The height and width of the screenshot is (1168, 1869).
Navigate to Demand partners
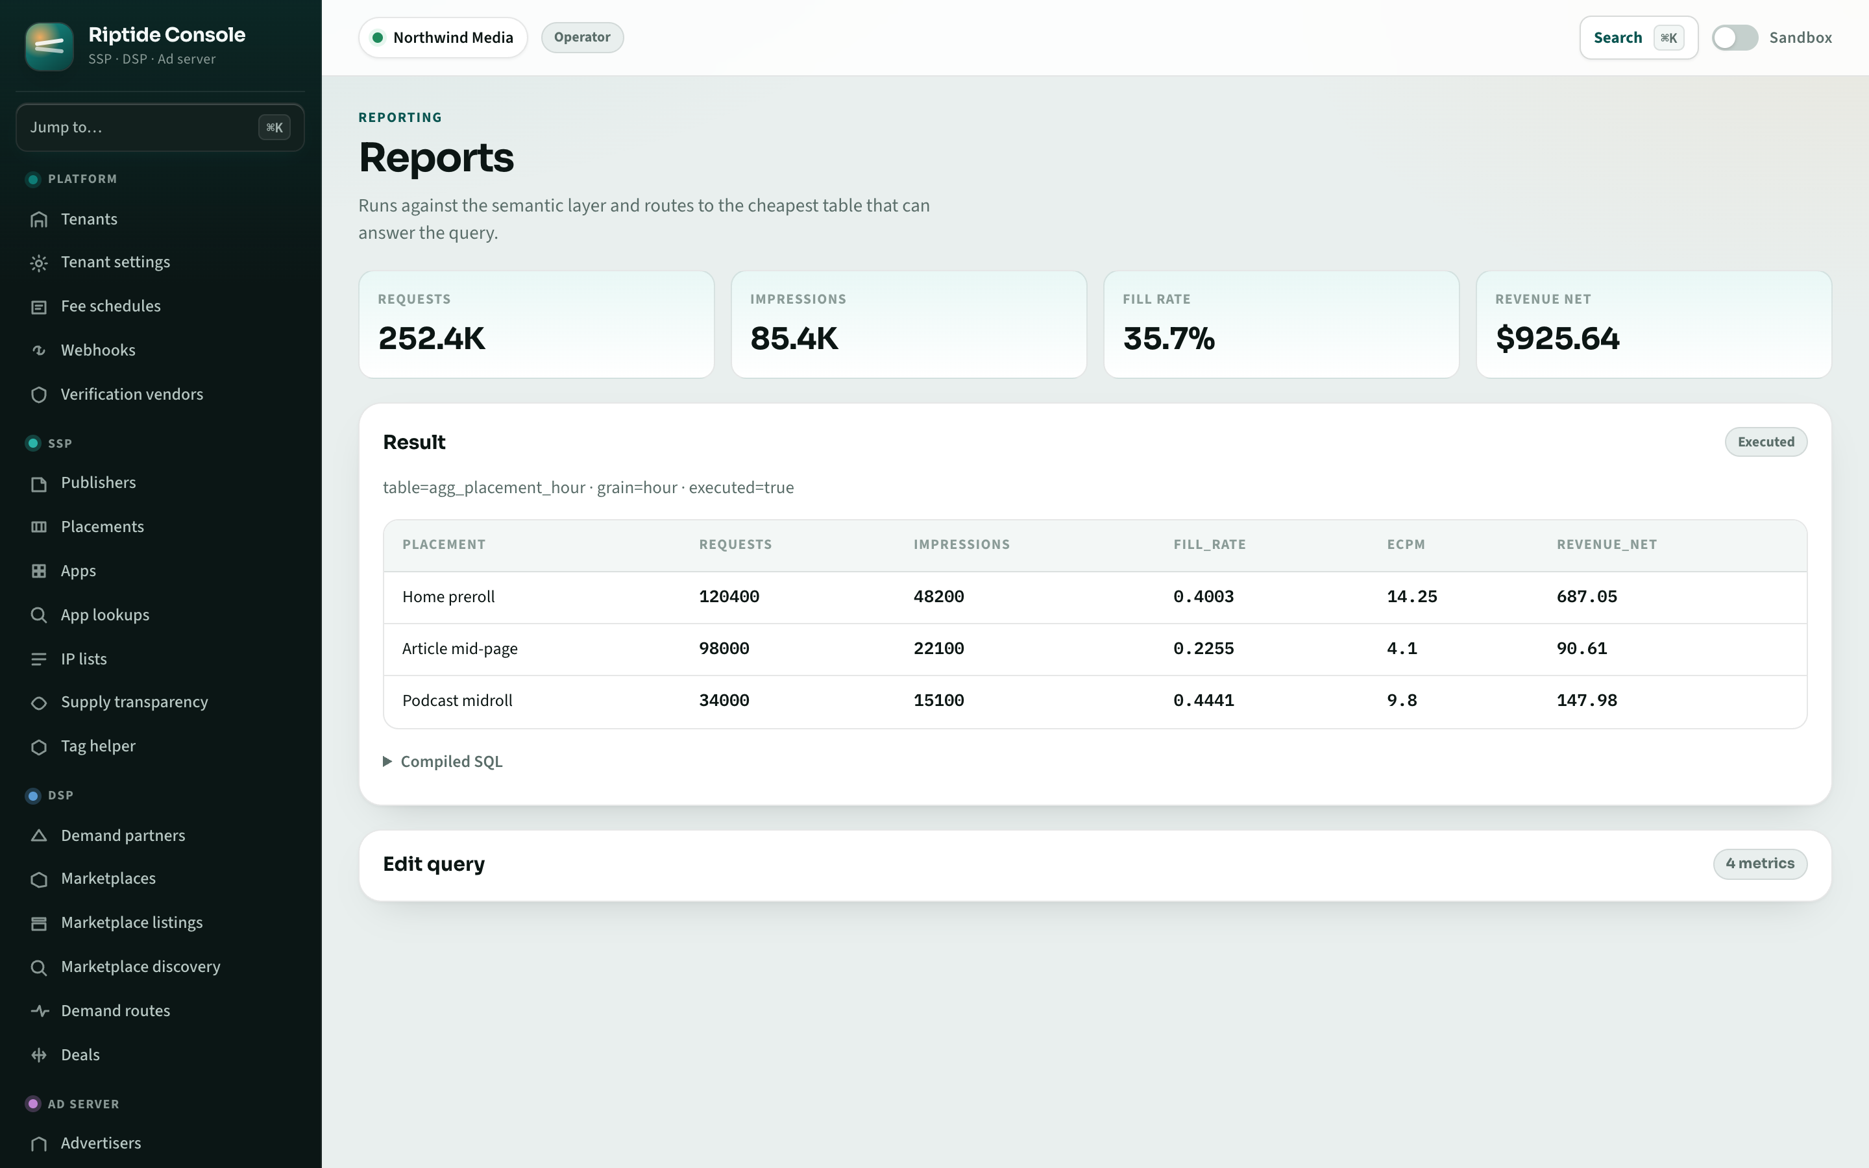(x=160, y=836)
